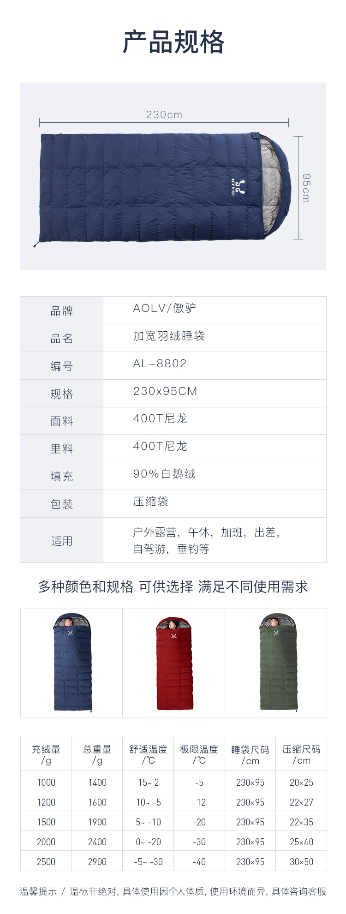Click the 适用 usage row label

click(x=62, y=540)
